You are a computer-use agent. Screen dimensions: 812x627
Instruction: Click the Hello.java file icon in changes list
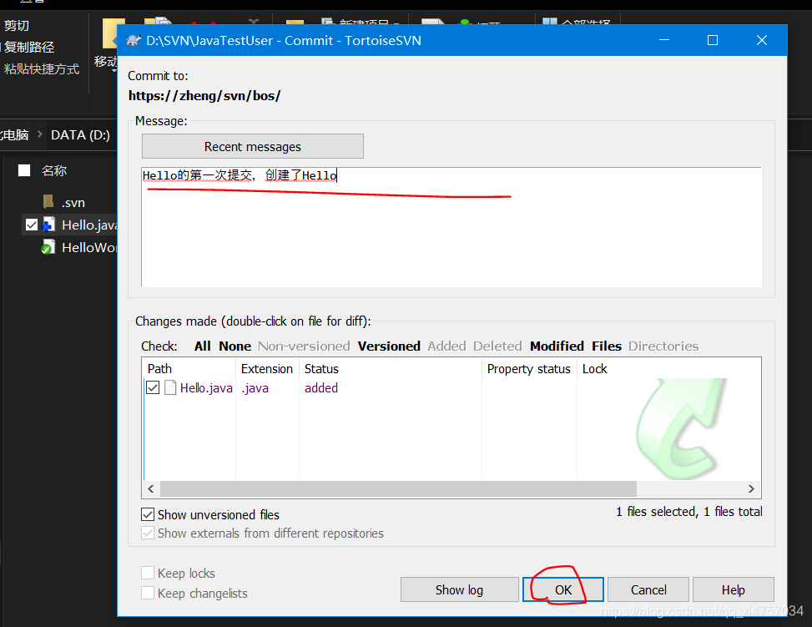pos(170,387)
